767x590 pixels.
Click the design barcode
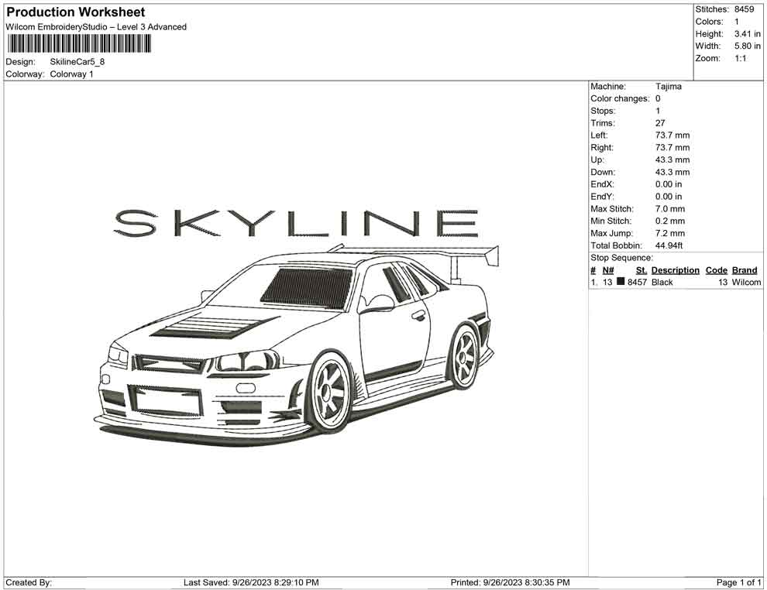point(79,44)
